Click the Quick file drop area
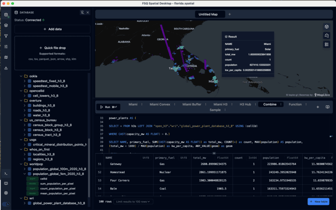The width and height of the screenshot is (336, 210). click(x=52, y=54)
